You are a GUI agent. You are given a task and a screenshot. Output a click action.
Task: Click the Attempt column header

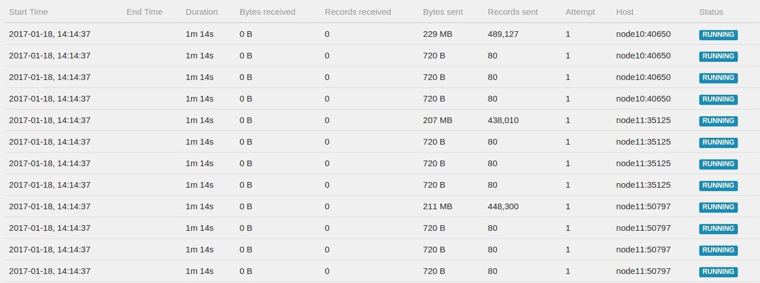[581, 12]
